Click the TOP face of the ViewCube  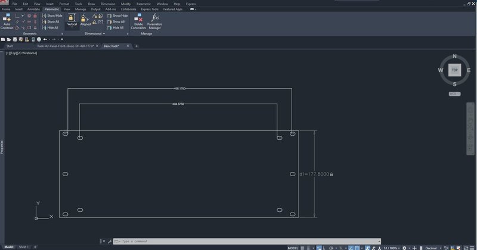click(x=454, y=70)
